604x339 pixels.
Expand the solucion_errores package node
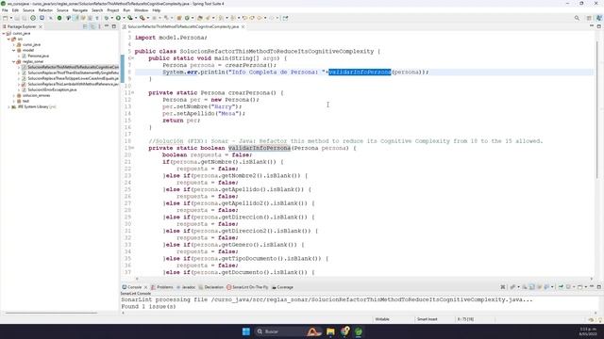(x=14, y=95)
